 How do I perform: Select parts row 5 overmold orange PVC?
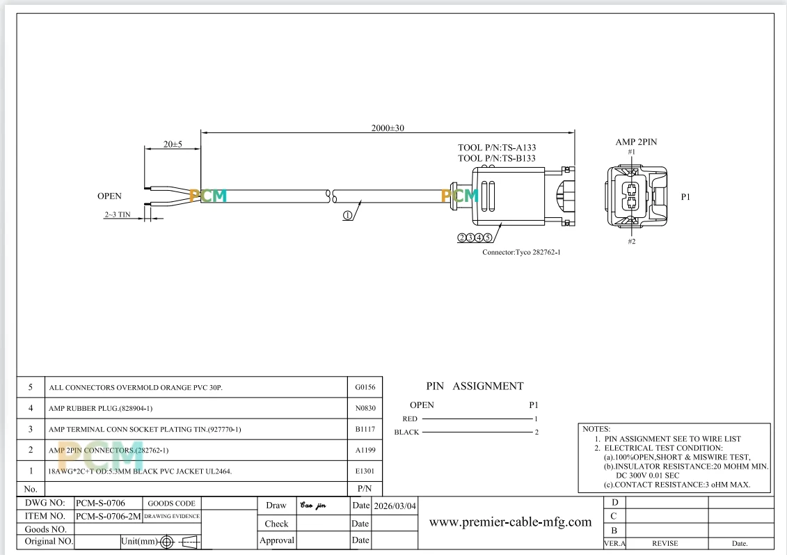(199, 387)
